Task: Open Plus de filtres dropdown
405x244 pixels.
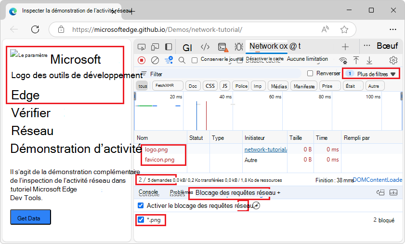Action: point(371,74)
